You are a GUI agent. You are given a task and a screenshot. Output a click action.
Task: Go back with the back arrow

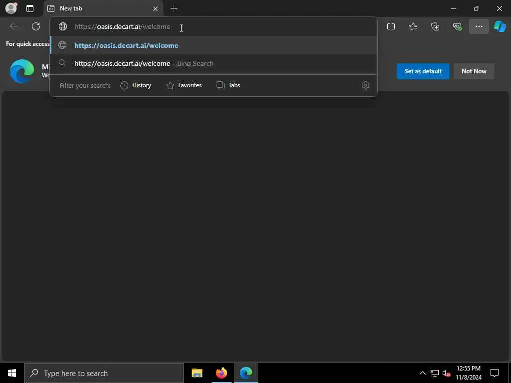tap(14, 26)
